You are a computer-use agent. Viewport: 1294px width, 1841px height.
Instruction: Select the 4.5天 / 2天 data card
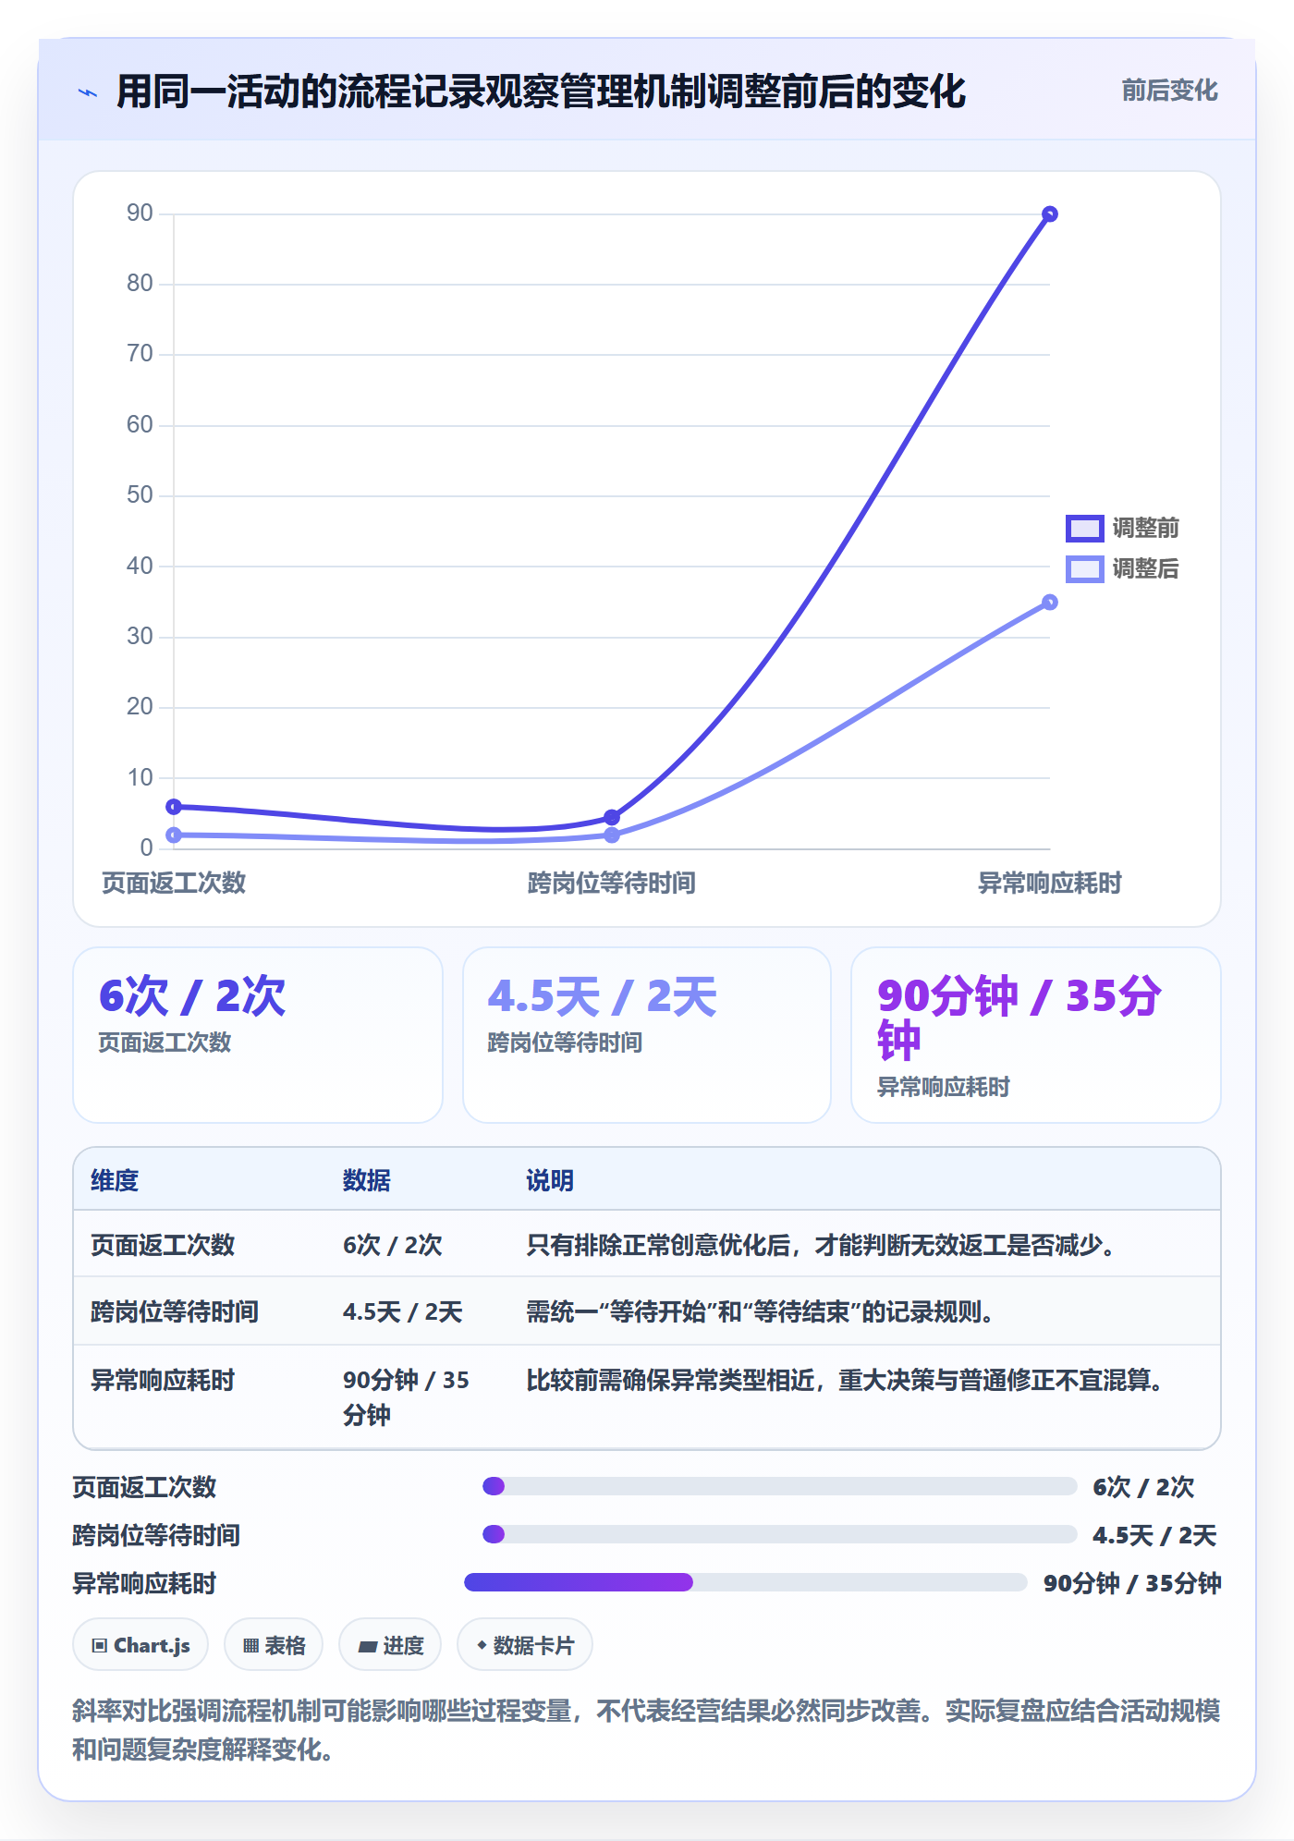(x=647, y=1035)
